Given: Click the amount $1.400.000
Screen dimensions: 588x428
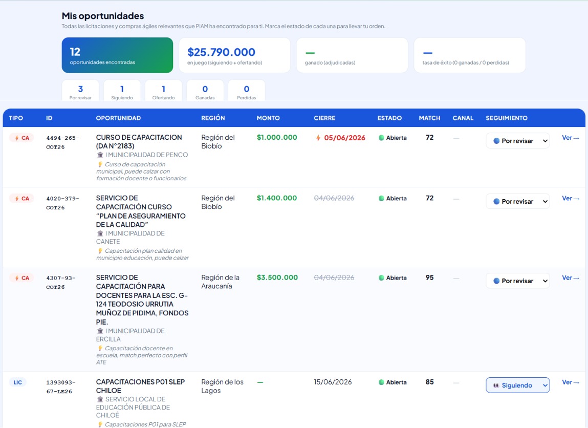Looking at the screenshot, I should tap(277, 198).
